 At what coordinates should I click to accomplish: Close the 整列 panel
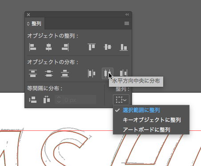(x=28, y=15)
